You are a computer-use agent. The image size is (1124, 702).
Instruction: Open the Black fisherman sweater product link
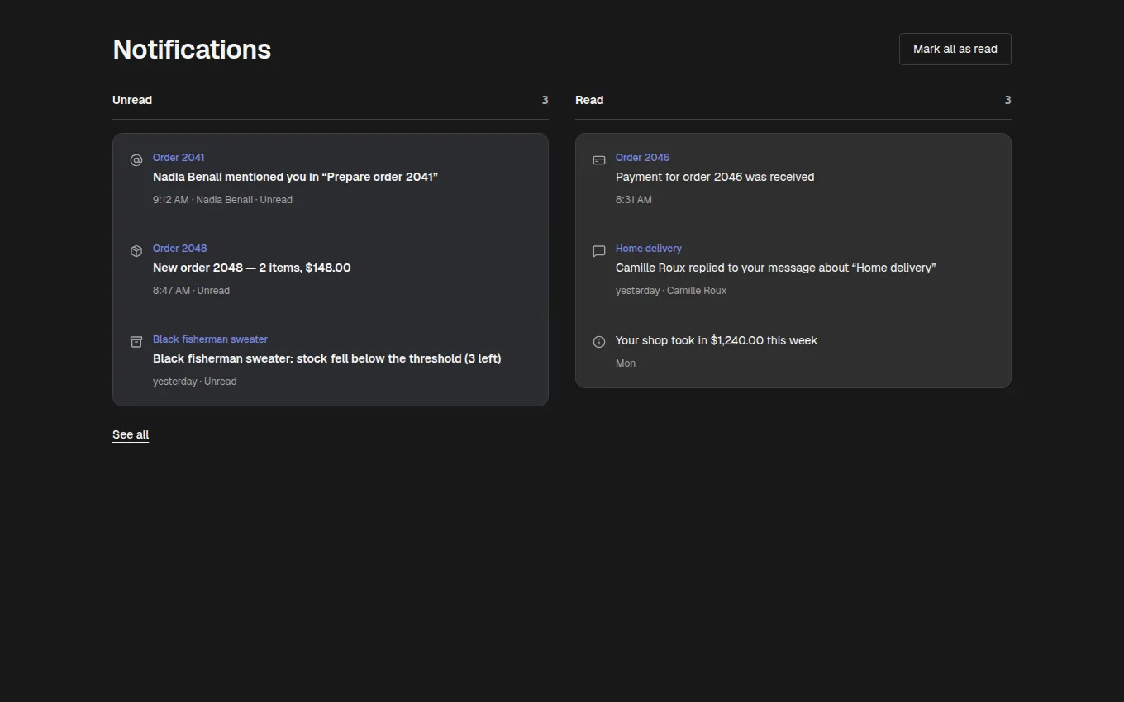210,339
